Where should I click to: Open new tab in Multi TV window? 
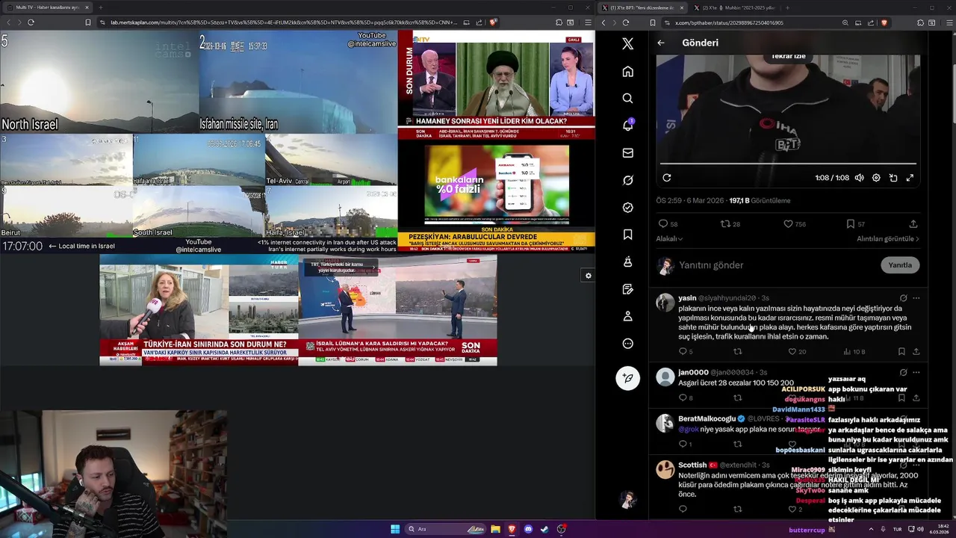tap(101, 7)
